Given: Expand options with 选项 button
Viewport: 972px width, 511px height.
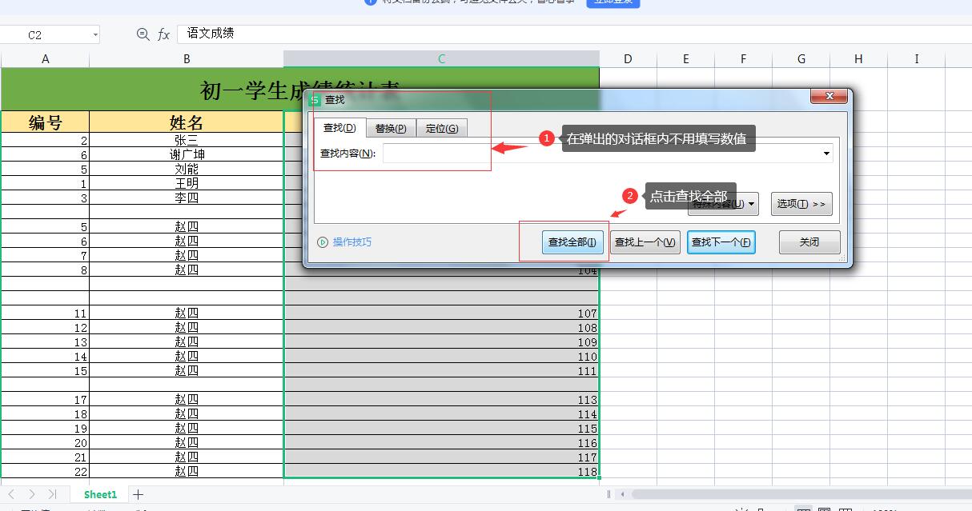Looking at the screenshot, I should (801, 204).
